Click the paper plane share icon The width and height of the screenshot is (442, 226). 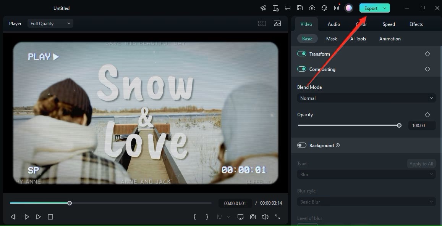coord(263,8)
